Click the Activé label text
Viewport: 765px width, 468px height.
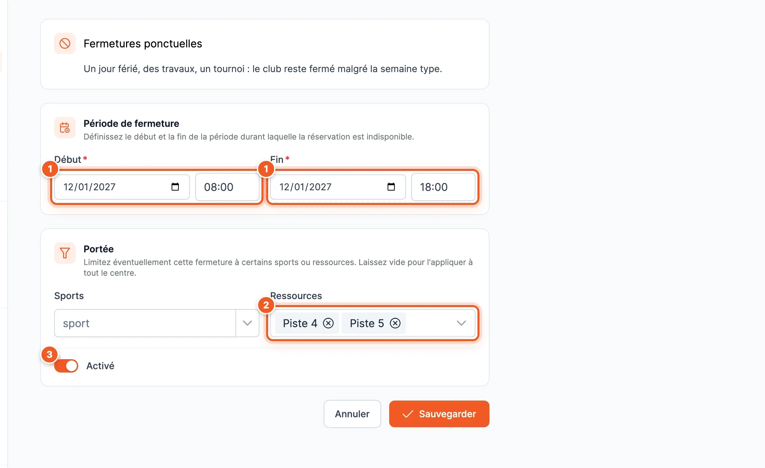100,366
